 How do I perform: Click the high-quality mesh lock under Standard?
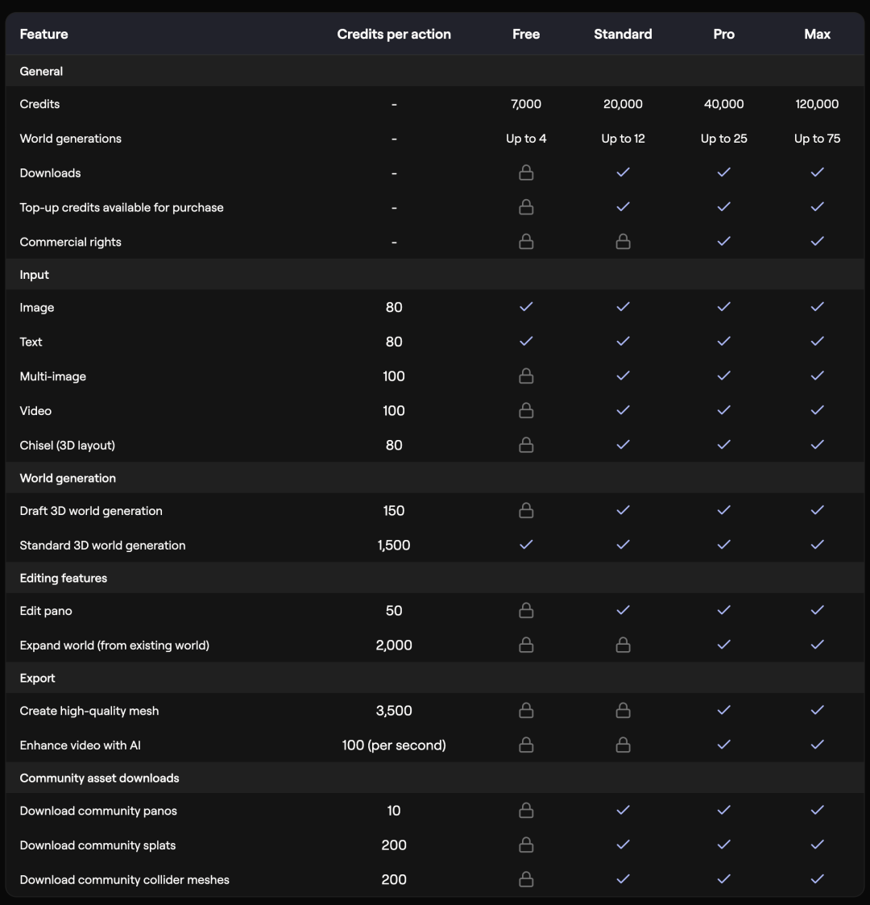(623, 711)
